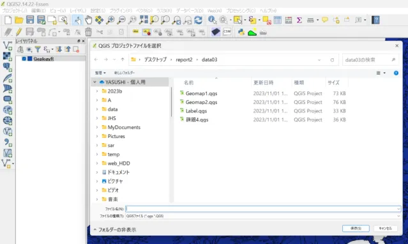Screen dimensions: 408x244
Task: Open the ベクタ menu in menu bar
Action: click(x=144, y=11)
